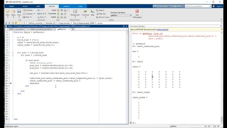Viewport: 227px width, 128px height.
Task: Click the Step icon
Action: [92, 11]
